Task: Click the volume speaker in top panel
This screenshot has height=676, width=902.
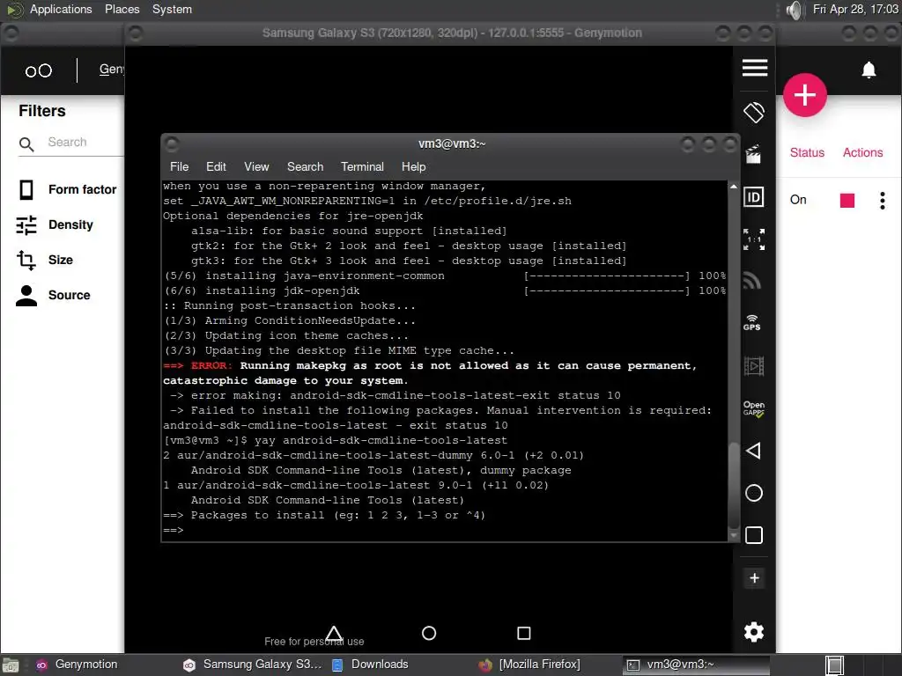Action: (x=794, y=10)
